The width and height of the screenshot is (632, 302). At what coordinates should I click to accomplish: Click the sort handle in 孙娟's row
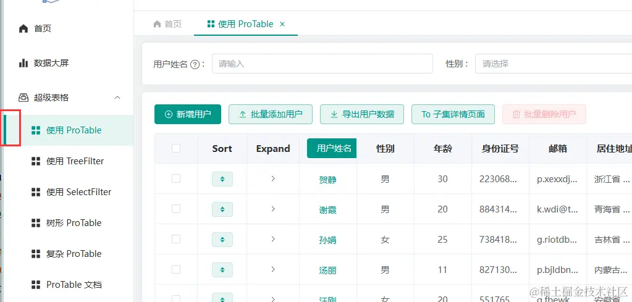coord(222,240)
